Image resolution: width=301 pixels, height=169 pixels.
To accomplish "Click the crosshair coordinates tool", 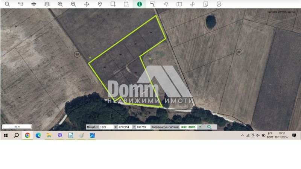I will (x=192, y=4).
